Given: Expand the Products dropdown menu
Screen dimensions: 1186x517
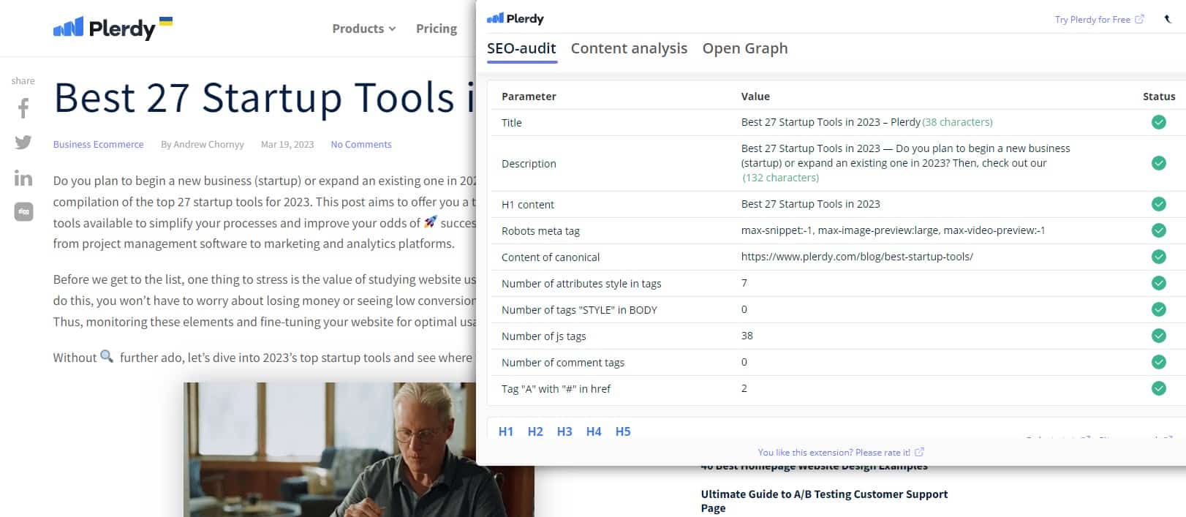Looking at the screenshot, I should click(363, 29).
